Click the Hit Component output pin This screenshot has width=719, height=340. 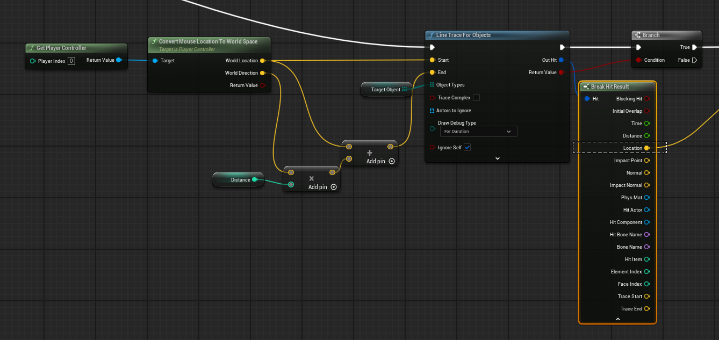[x=647, y=222]
